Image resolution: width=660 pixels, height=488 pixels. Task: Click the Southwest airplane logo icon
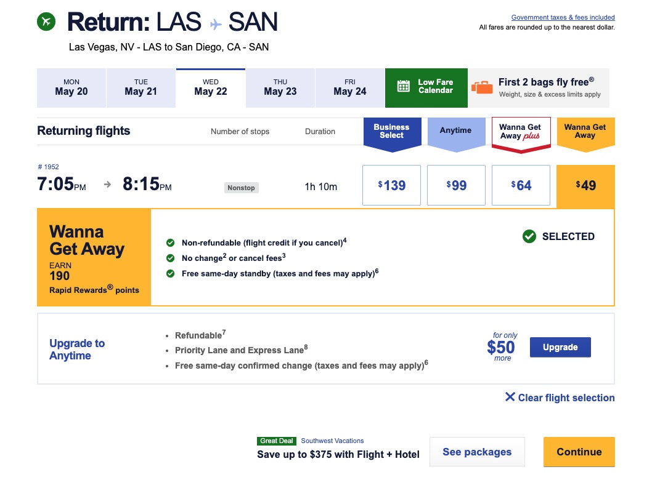tap(47, 21)
